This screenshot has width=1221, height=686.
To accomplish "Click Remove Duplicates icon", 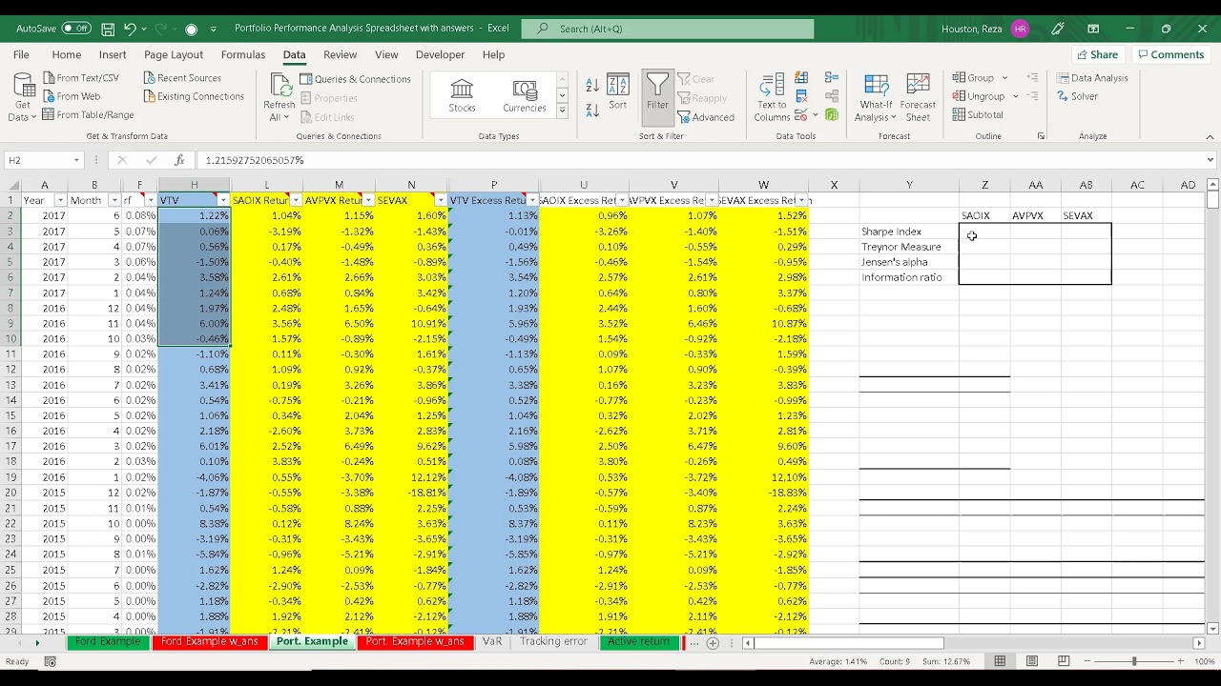I will click(801, 96).
